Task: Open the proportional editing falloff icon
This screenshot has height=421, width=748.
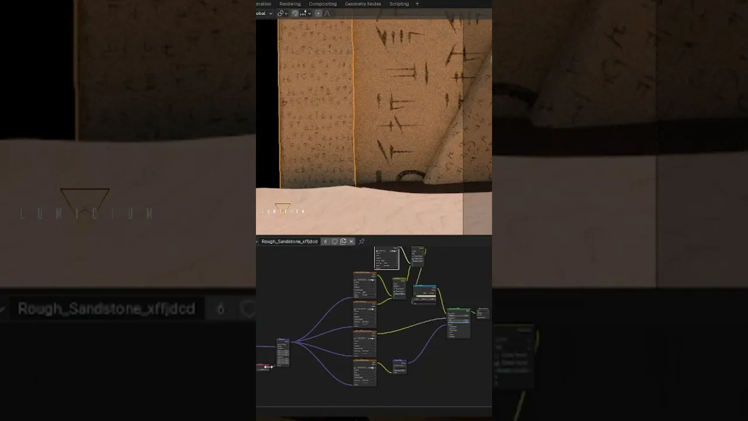Action: pos(327,13)
